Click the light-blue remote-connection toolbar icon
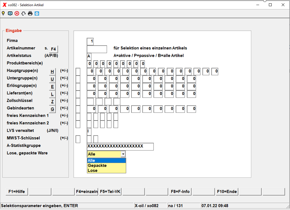 coord(37,13)
